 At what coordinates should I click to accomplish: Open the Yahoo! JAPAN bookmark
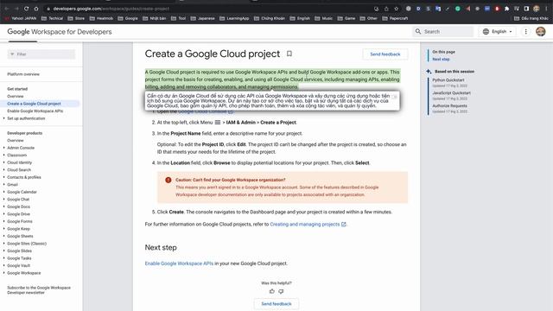click(x=21, y=18)
